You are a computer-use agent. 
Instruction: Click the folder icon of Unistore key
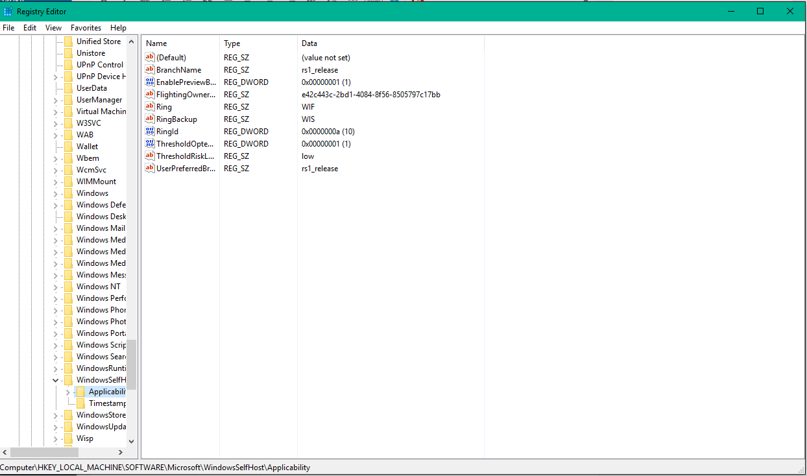tap(68, 53)
